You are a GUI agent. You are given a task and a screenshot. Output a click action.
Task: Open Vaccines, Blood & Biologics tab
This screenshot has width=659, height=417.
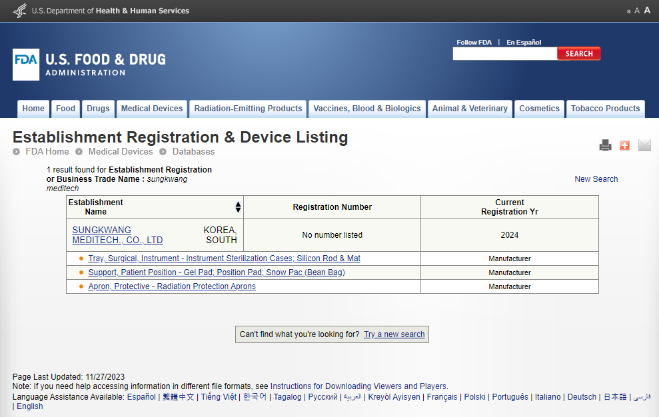pos(367,109)
